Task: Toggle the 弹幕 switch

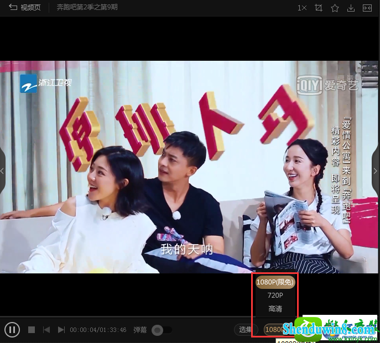Action: click(162, 330)
